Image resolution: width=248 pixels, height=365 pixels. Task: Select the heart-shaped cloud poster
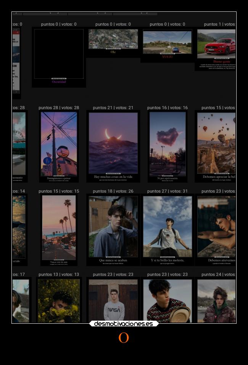coord(167,144)
